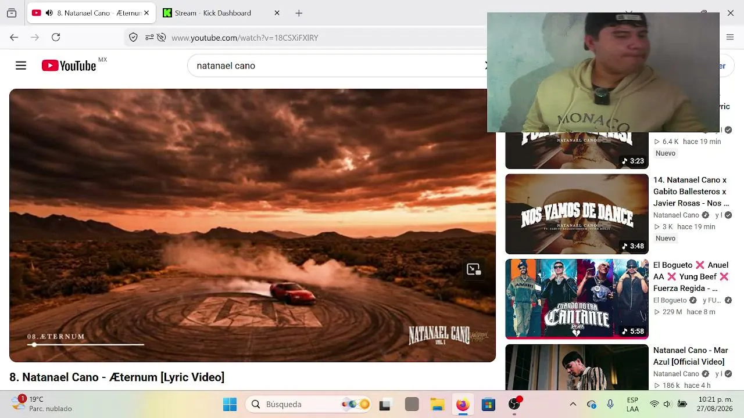This screenshot has width=744, height=418.
Task: Click '3 K hace 19 min' text
Action: point(685,227)
